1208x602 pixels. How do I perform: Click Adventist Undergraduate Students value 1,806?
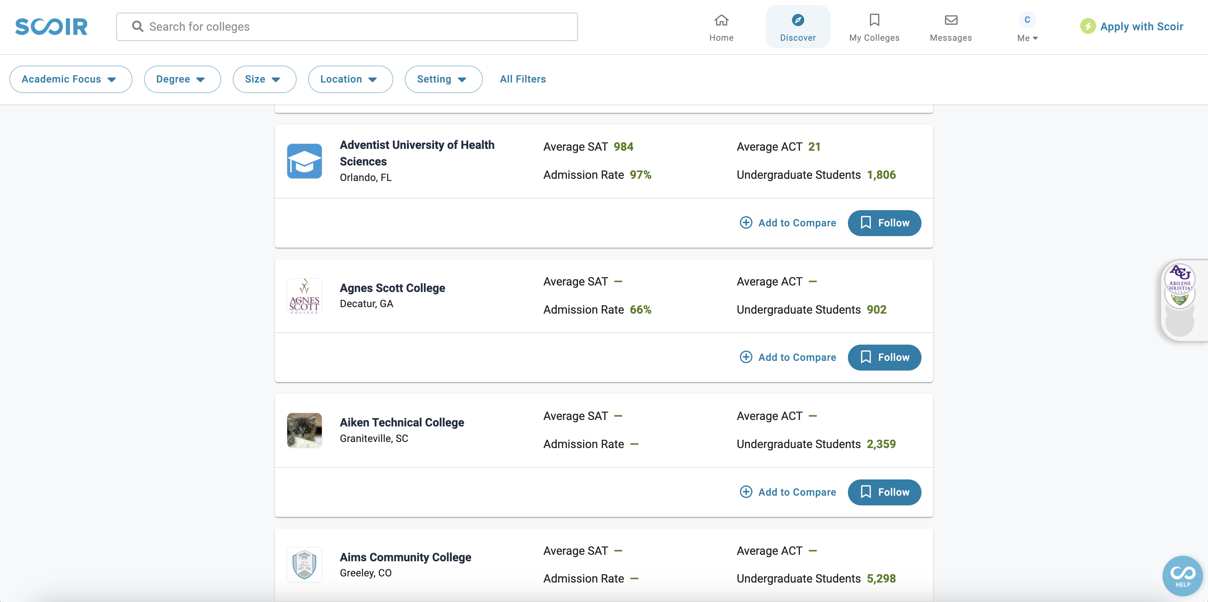tap(881, 175)
